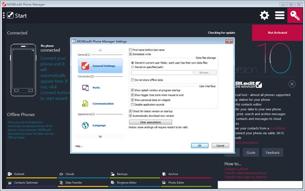Viewport: 305px width, 191px height.
Task: Enable First name before last name
Action: (x=131, y=50)
